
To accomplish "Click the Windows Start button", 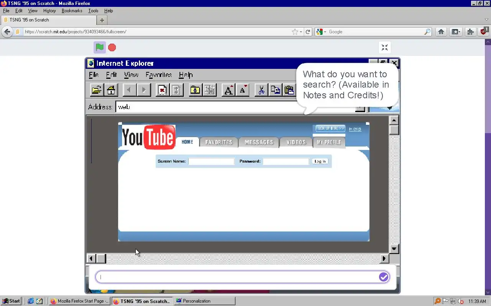I will tap(11, 301).
